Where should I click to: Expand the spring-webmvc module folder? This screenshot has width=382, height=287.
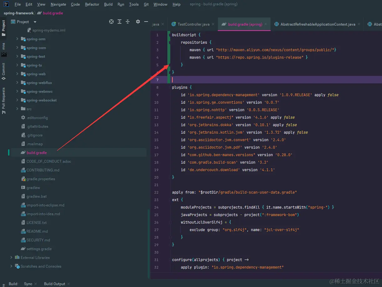tap(18, 92)
